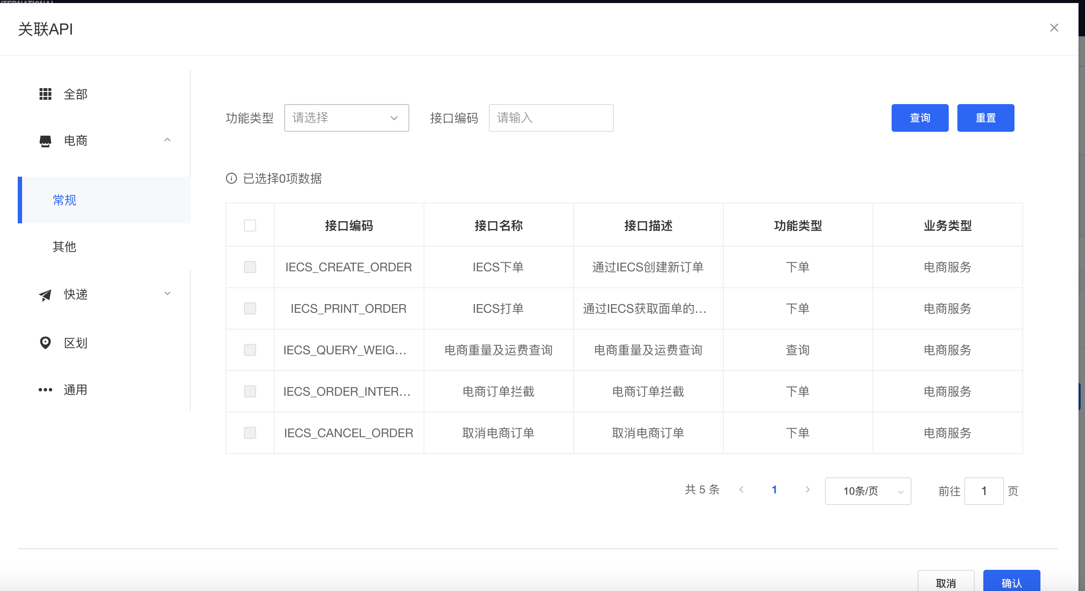The image size is (1085, 591).
Task: Check the IECS_CANCEL_ORDER row checkbox
Action: coord(250,433)
